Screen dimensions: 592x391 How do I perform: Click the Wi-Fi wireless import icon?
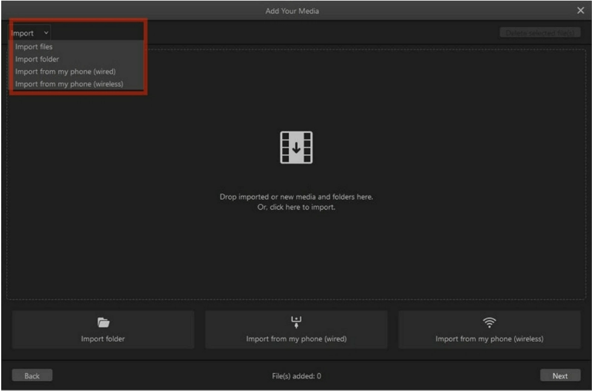tap(489, 322)
